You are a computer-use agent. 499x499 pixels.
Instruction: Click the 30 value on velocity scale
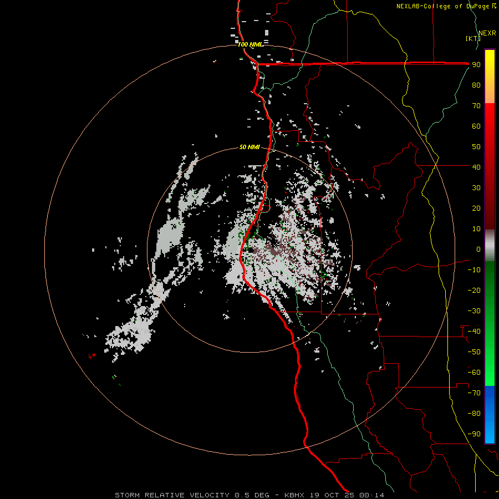pos(476,188)
